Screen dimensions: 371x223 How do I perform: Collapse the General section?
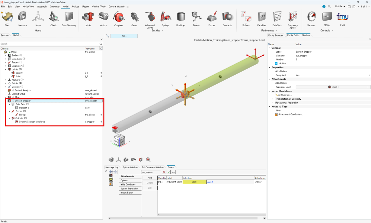(x=270, y=48)
